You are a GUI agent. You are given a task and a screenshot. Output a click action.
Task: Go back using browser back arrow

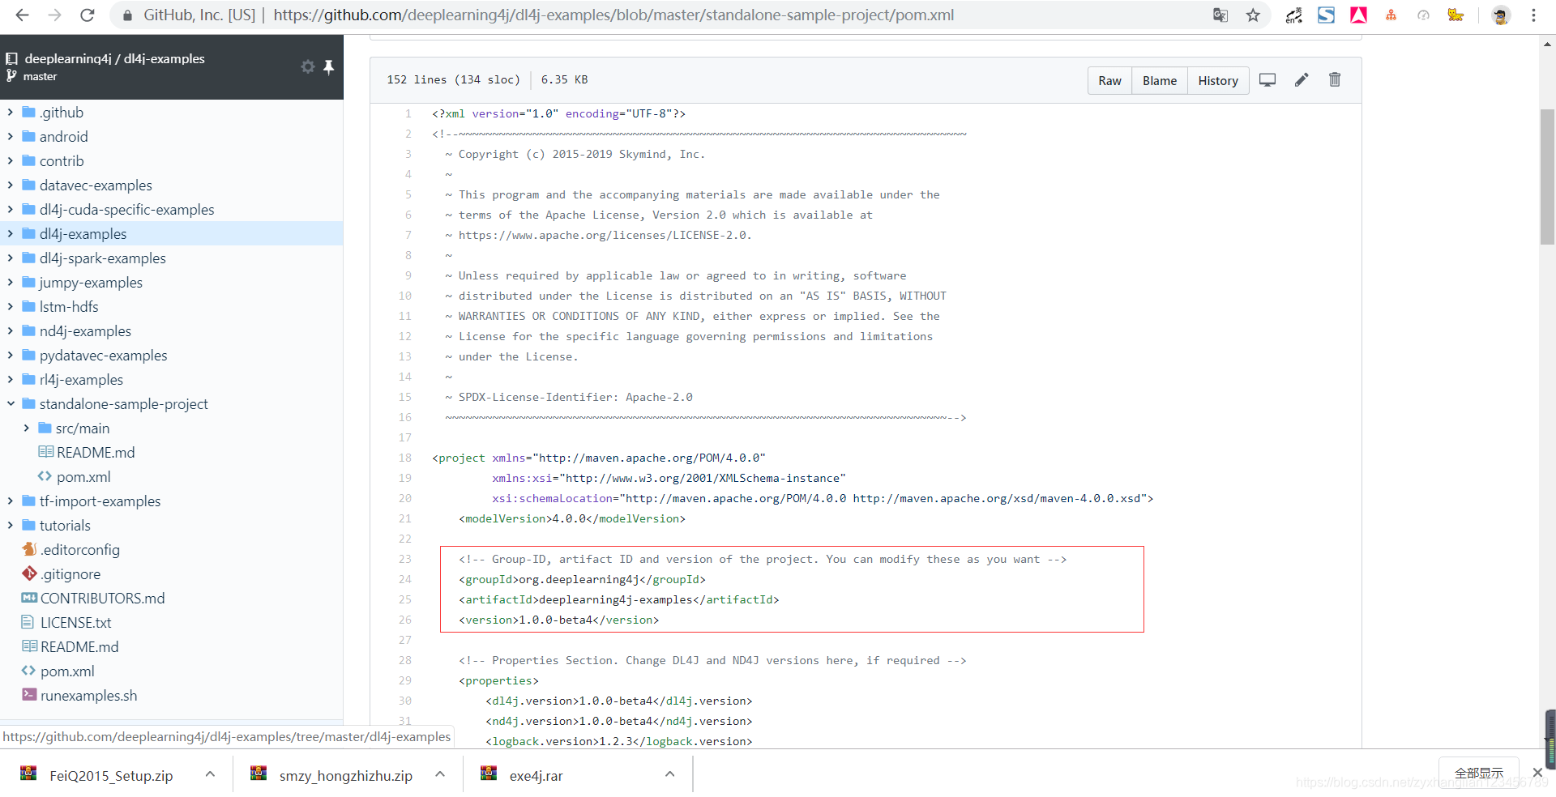22,15
